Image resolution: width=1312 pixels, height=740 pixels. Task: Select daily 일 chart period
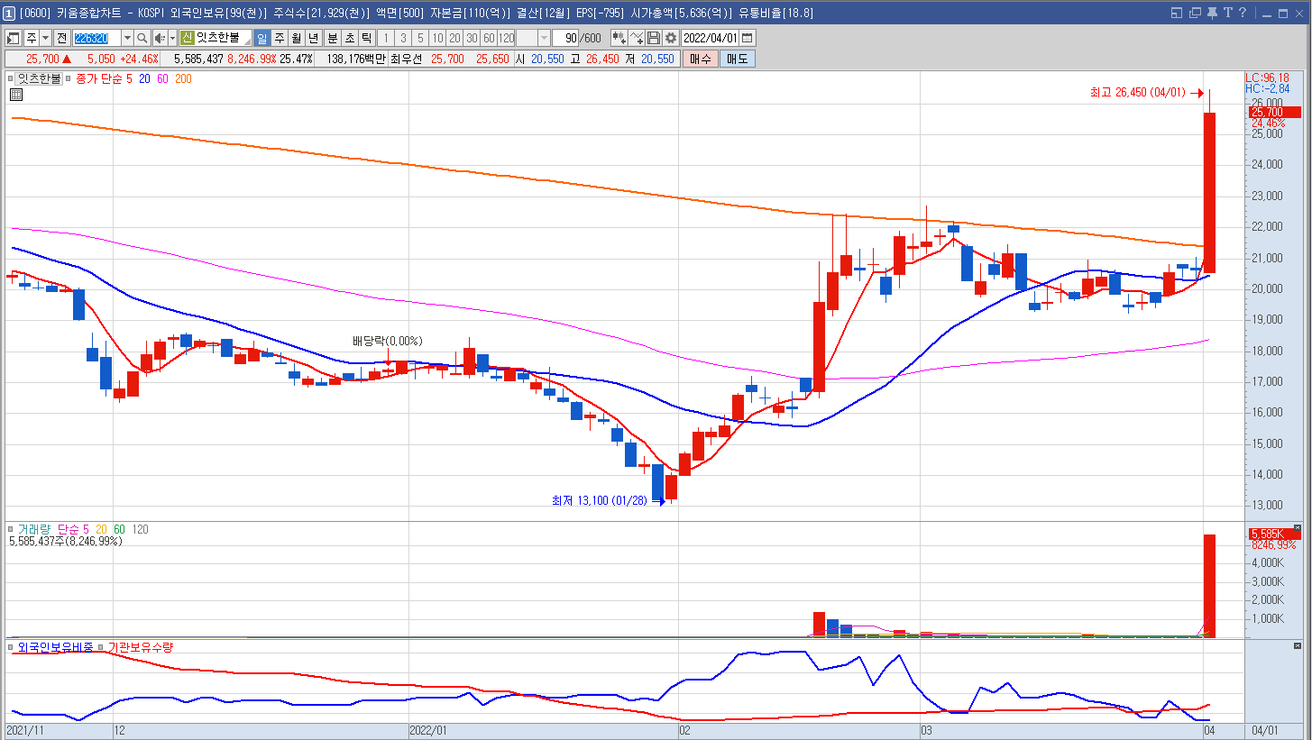261,38
